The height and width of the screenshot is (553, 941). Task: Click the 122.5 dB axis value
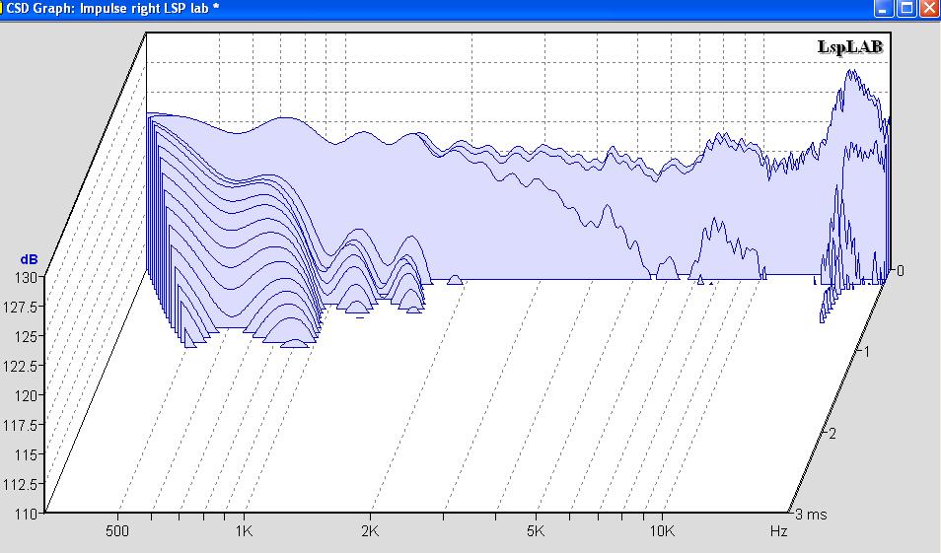tap(19, 366)
